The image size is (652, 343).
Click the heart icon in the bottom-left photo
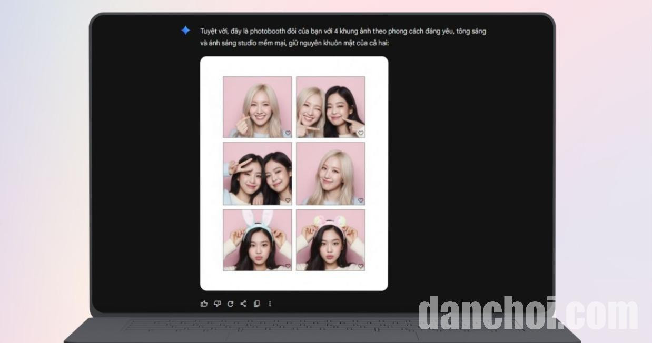[288, 266]
